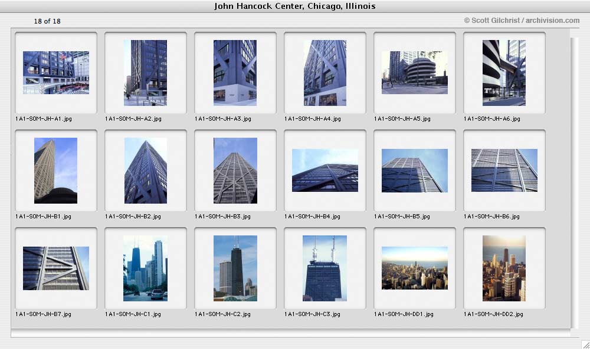The width and height of the screenshot is (590, 349).
Task: Click the file name text 1A1-SOM-JH-B6.jpg
Action: coord(491,217)
